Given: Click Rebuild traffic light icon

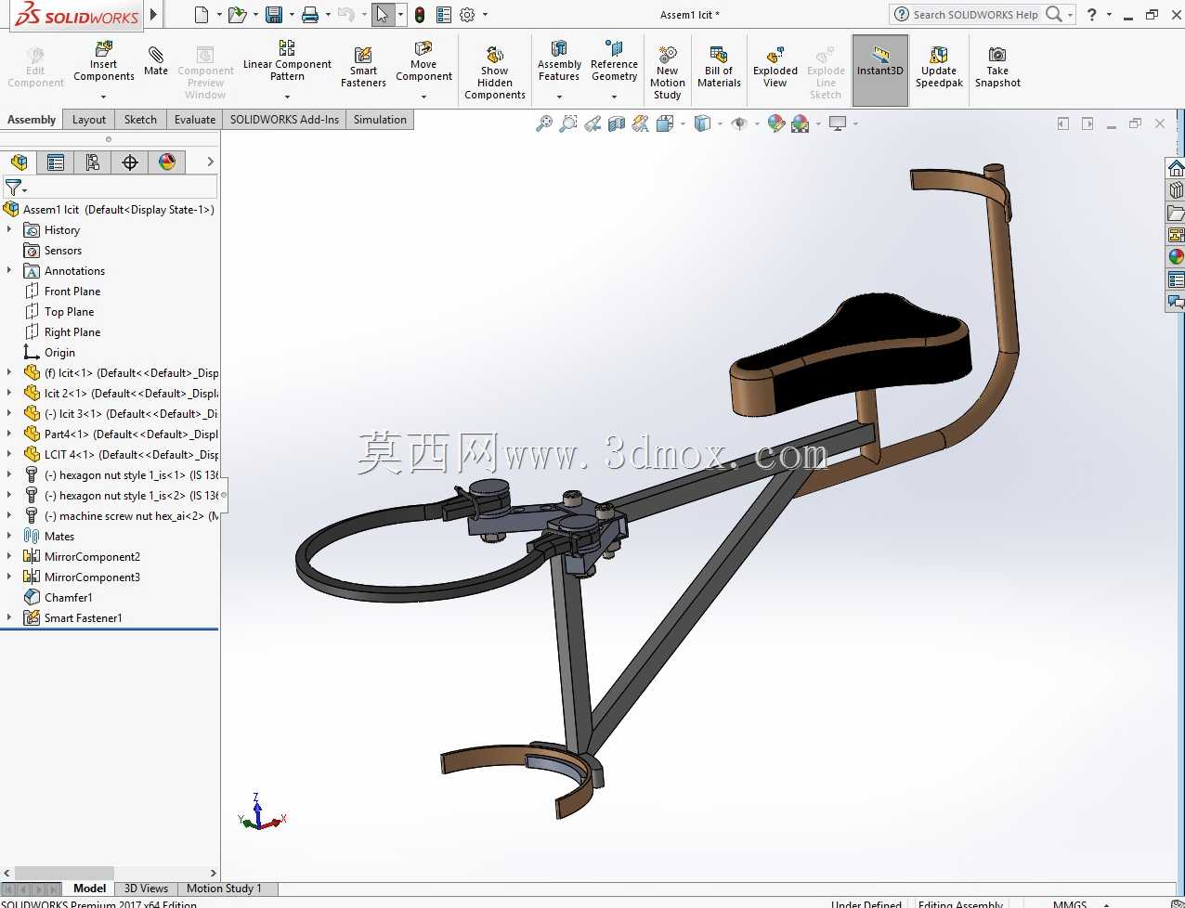Looking at the screenshot, I should pos(420,14).
